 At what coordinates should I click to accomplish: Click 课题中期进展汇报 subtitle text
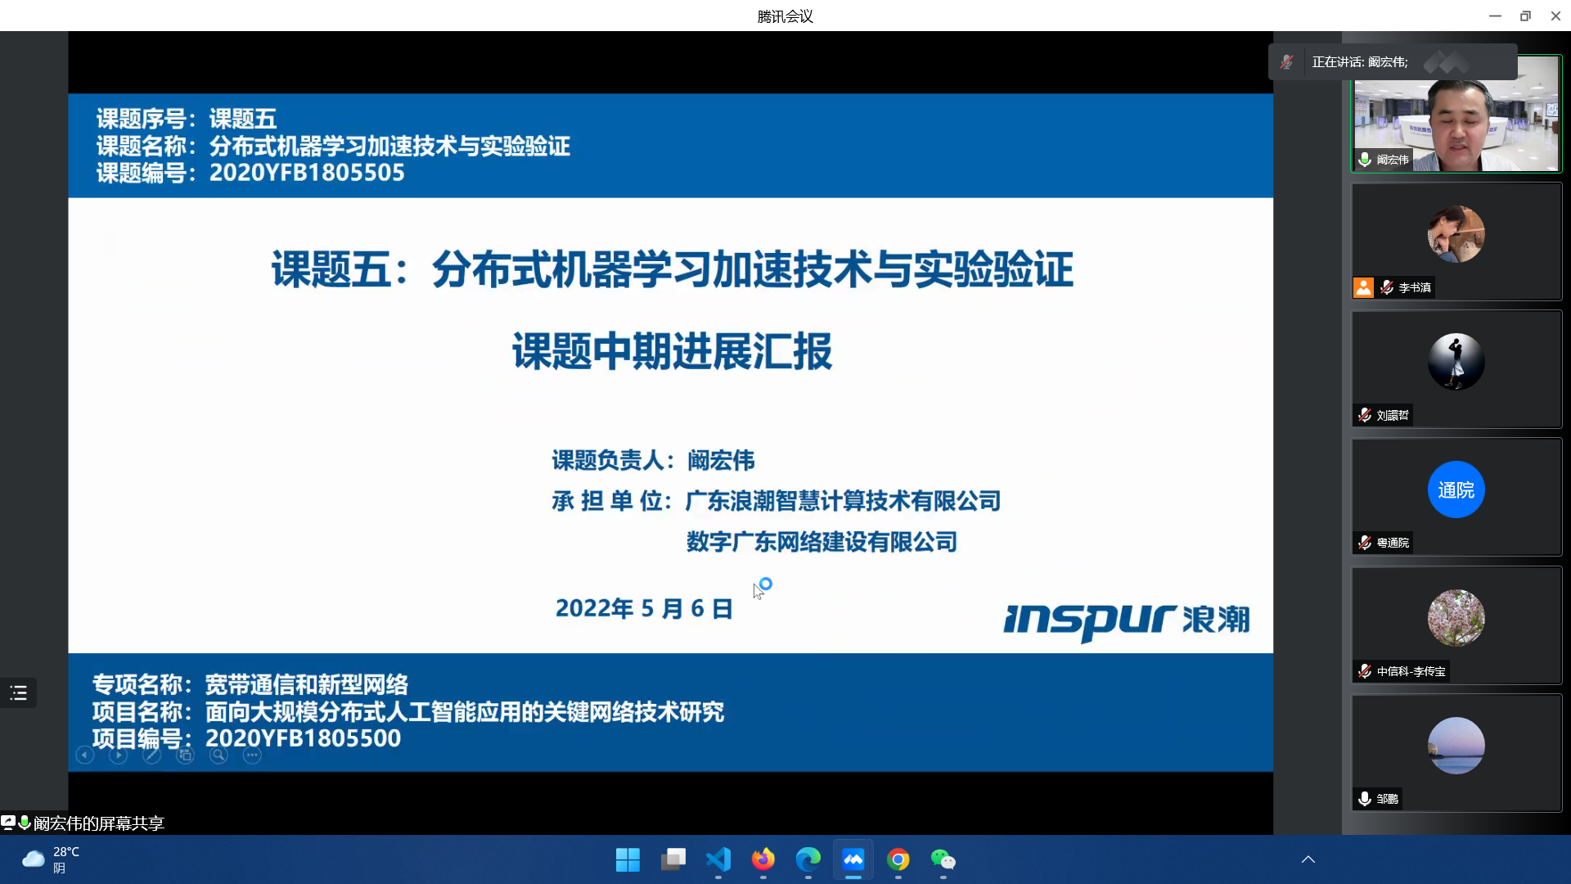pyautogui.click(x=672, y=352)
